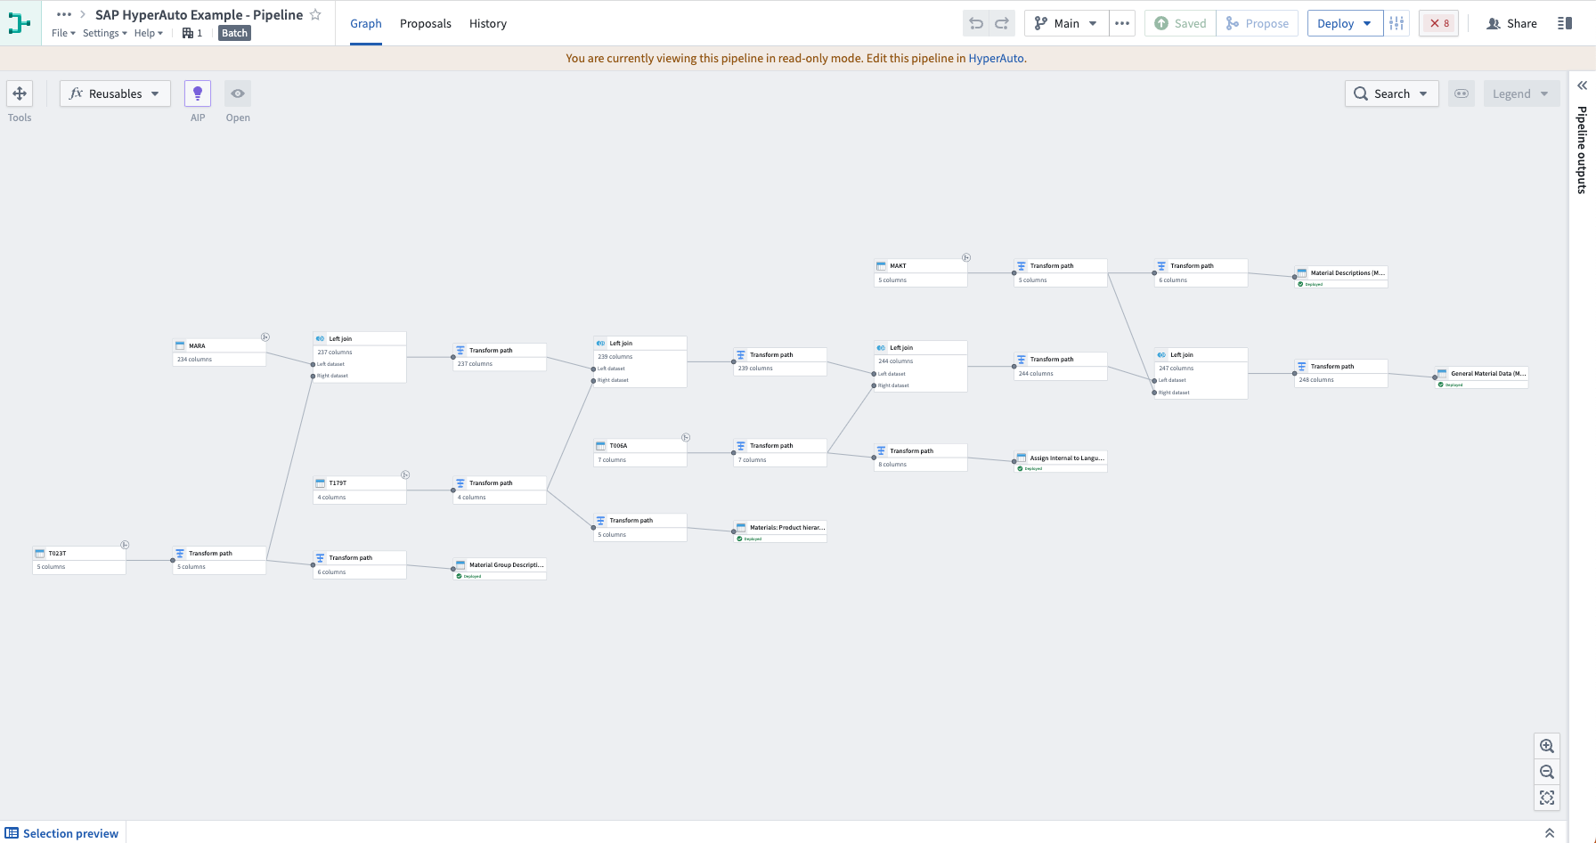Screen dimensions: 1596x843
Task: Select the Material Descriptions output node
Action: 1341,277
